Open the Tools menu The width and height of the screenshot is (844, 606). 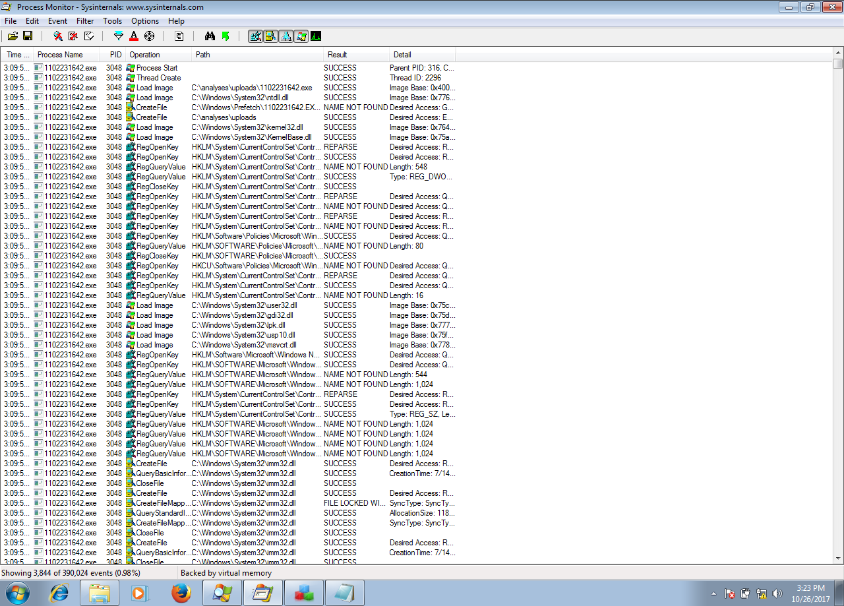click(112, 21)
